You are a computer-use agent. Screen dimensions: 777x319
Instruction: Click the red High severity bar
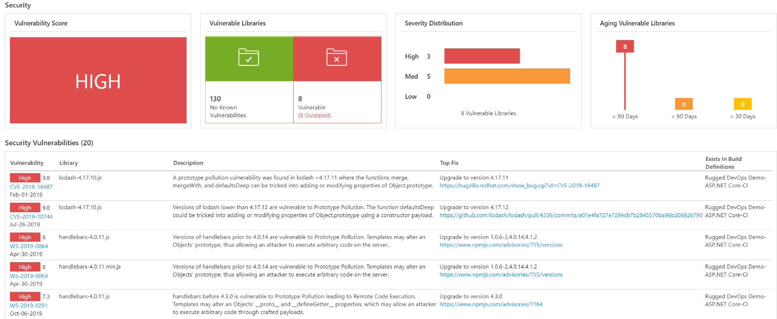click(x=482, y=56)
